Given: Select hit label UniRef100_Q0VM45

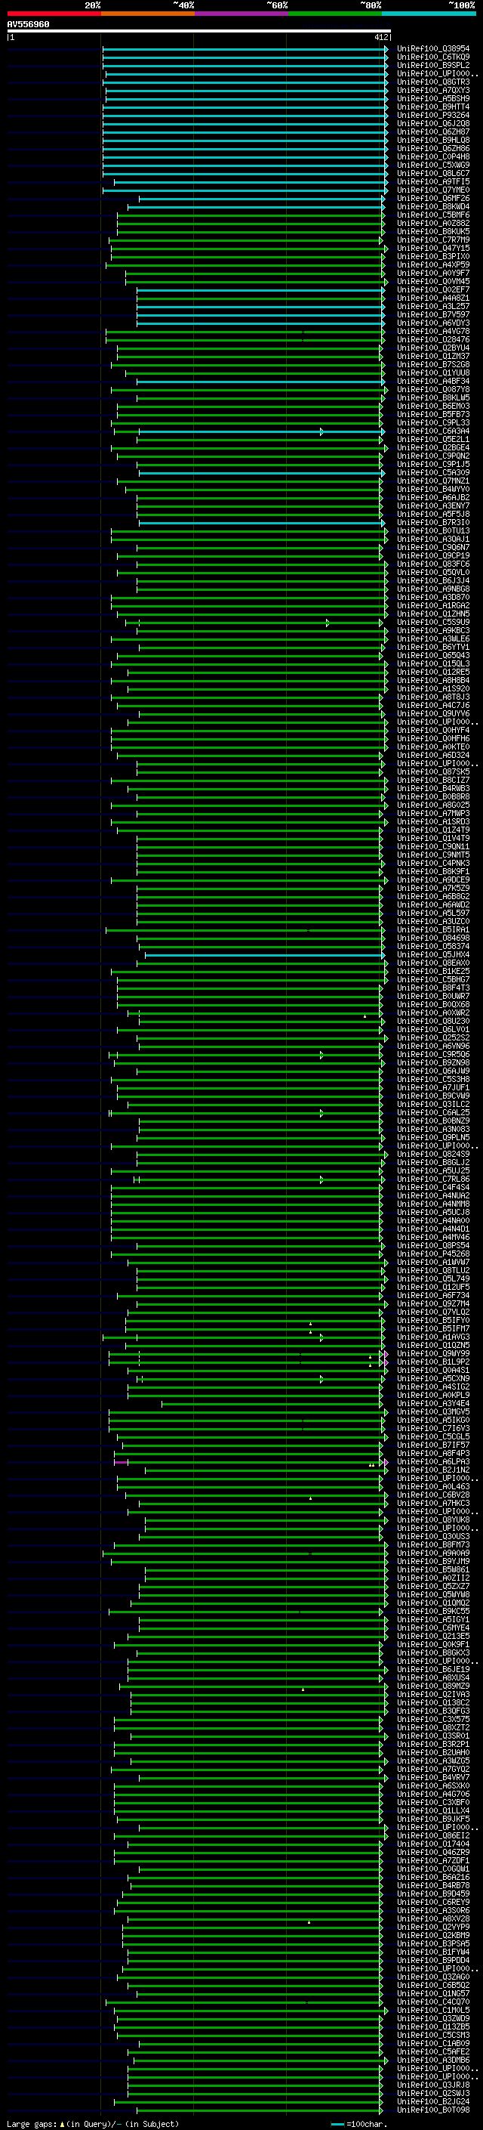Looking at the screenshot, I should pos(433,281).
